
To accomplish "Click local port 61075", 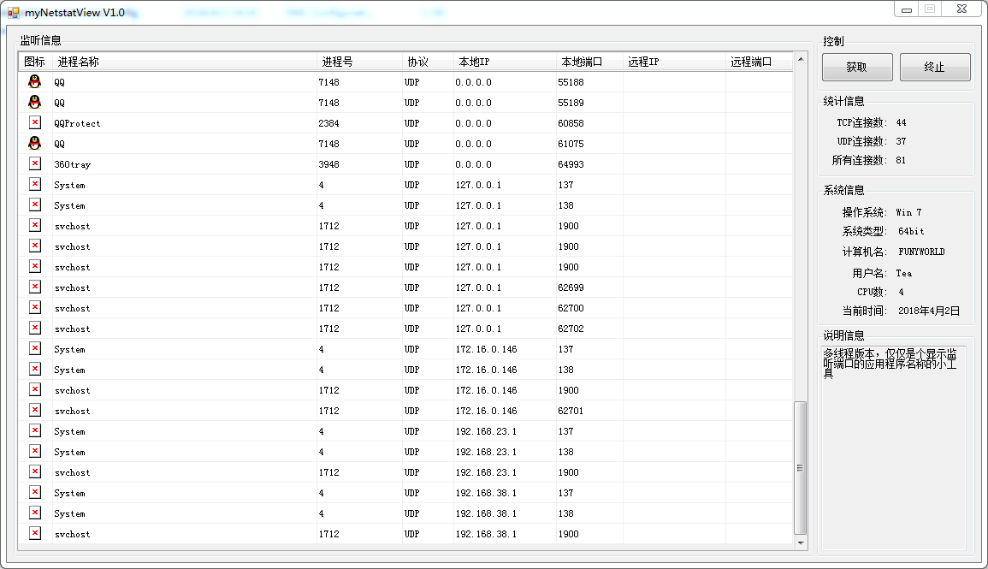I will click(x=571, y=144).
